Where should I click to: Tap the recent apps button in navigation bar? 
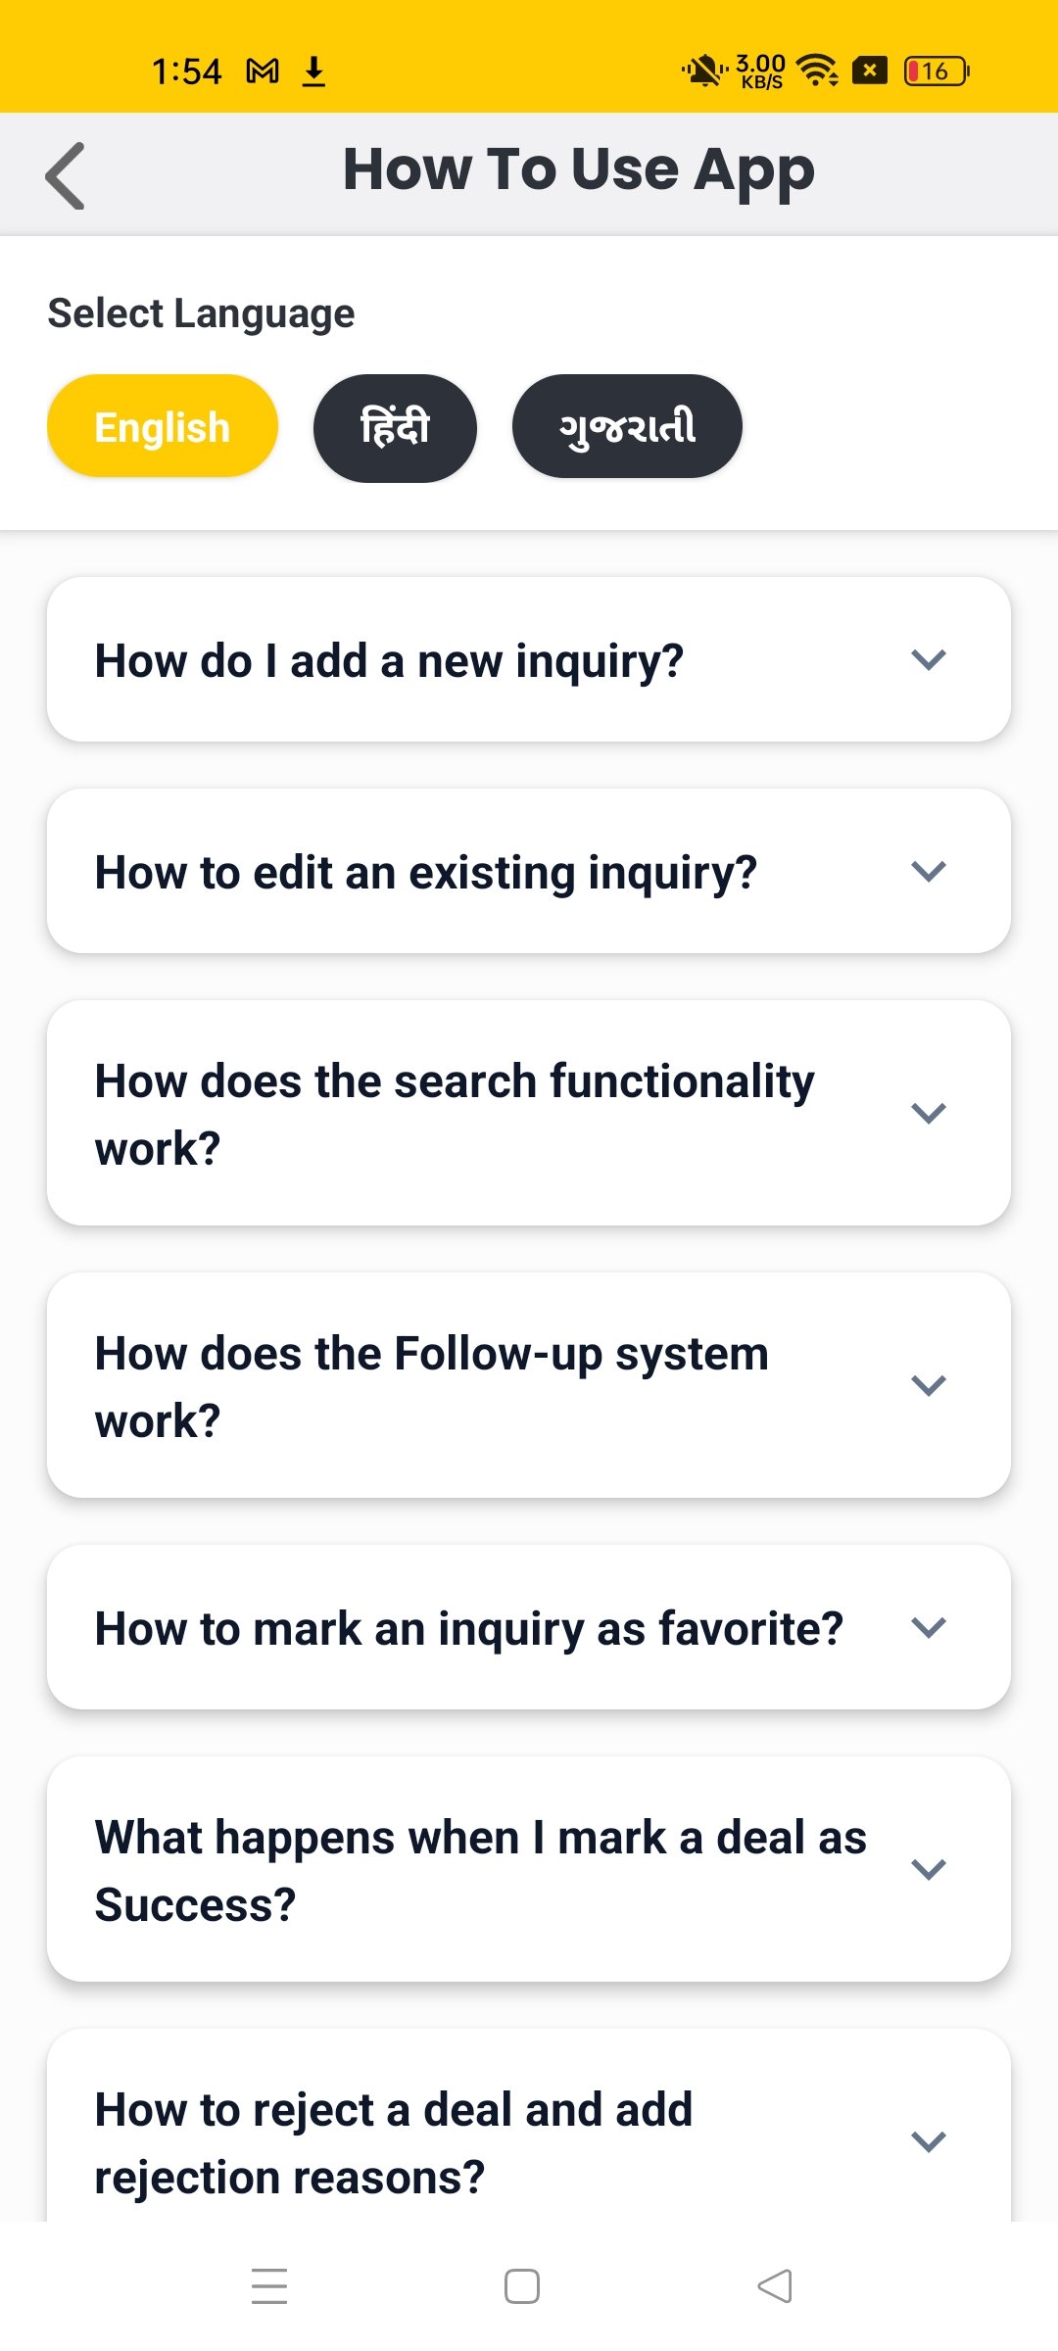pyautogui.click(x=269, y=2285)
